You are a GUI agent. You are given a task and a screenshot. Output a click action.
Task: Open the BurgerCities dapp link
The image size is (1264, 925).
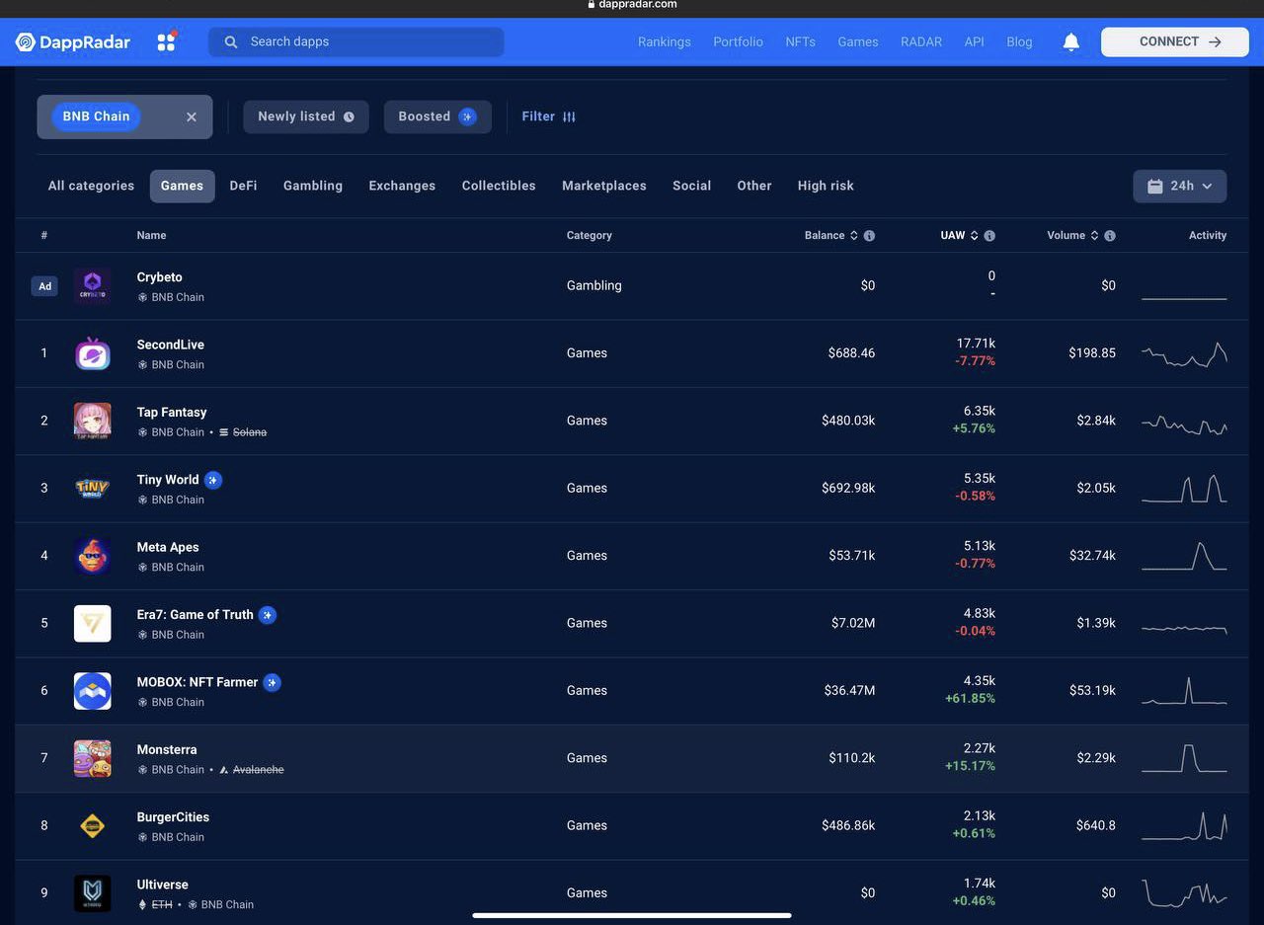point(173,817)
